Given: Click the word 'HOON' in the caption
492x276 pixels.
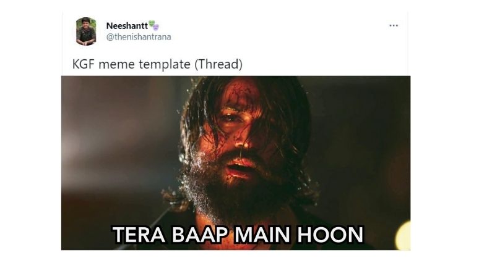Looking at the screenshot, I should click(x=330, y=235).
